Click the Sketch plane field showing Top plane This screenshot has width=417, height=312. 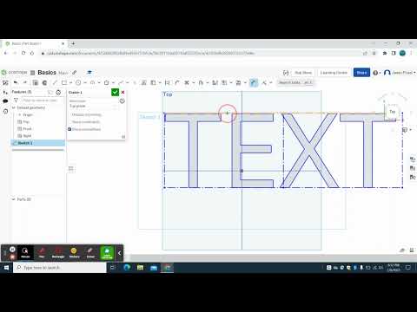click(93, 106)
